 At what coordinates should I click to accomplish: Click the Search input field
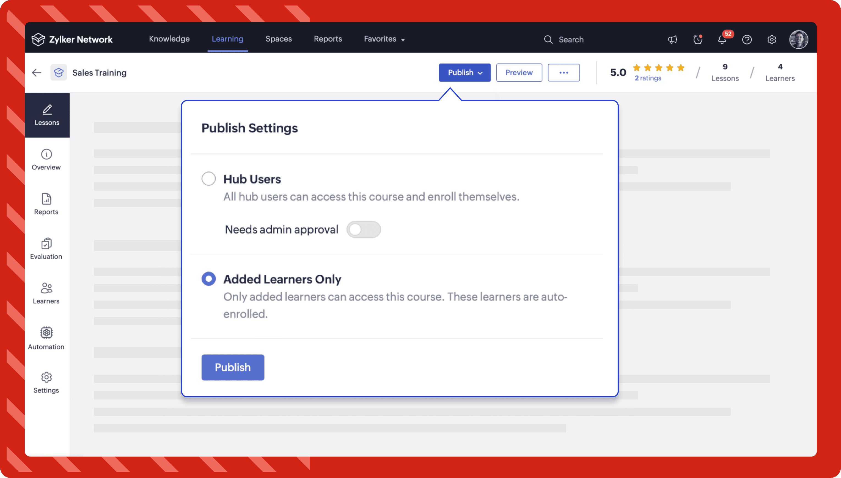571,40
